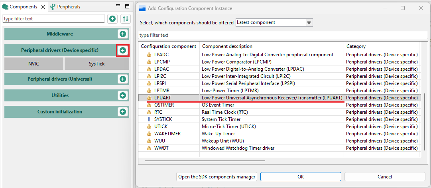This screenshot has width=431, height=188.
Task: Close the Components tab
Action: (x=43, y=7)
